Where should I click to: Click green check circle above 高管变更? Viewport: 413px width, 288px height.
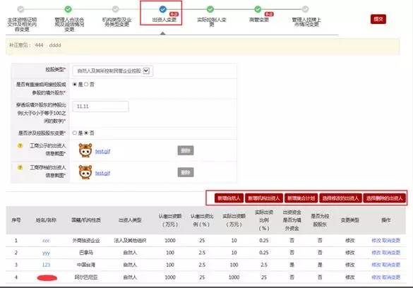(258, 9)
